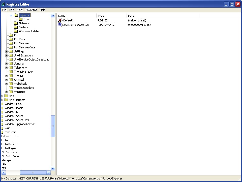Screen dimensions: 242x182
Task: Click the REG_DWORD type cell
Action: tap(106, 25)
